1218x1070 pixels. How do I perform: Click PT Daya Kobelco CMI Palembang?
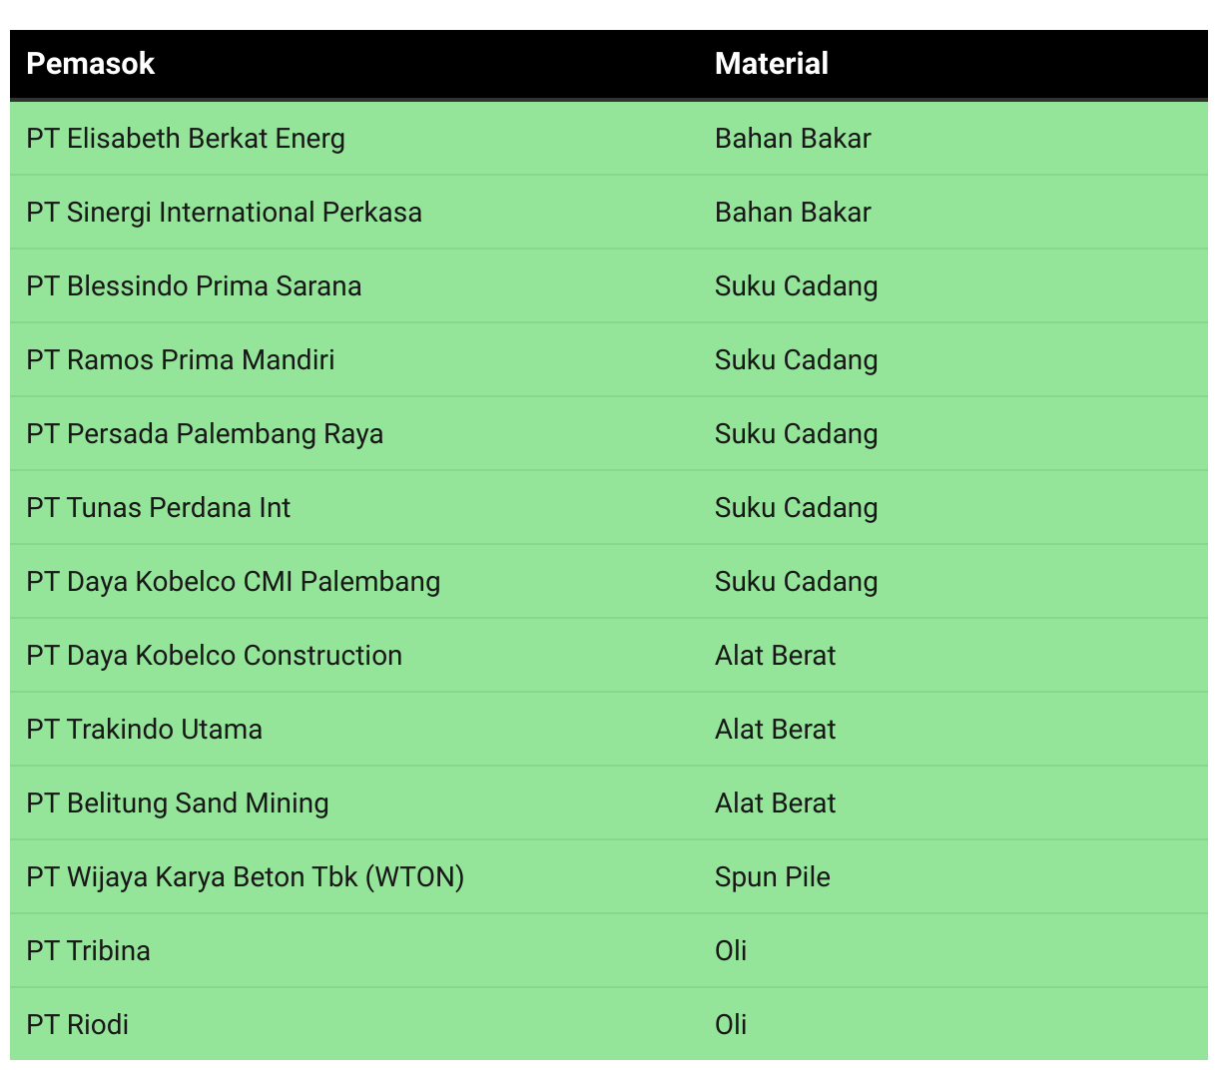pos(234,581)
